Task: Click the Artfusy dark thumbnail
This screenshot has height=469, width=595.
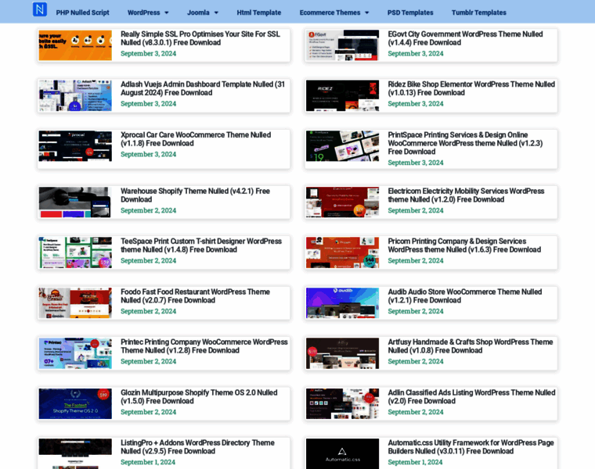Action: coord(342,353)
